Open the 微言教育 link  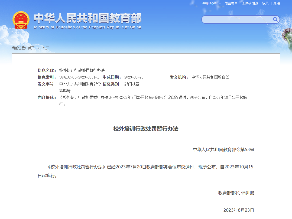pos(231,3)
